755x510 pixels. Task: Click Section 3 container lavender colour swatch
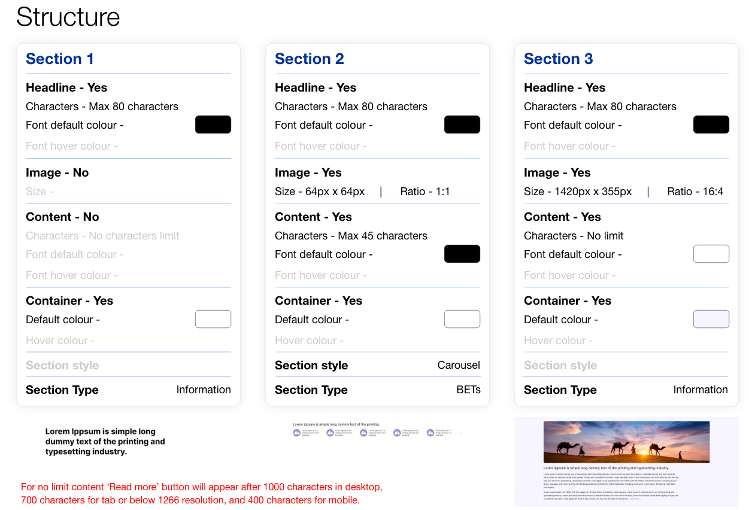click(711, 319)
